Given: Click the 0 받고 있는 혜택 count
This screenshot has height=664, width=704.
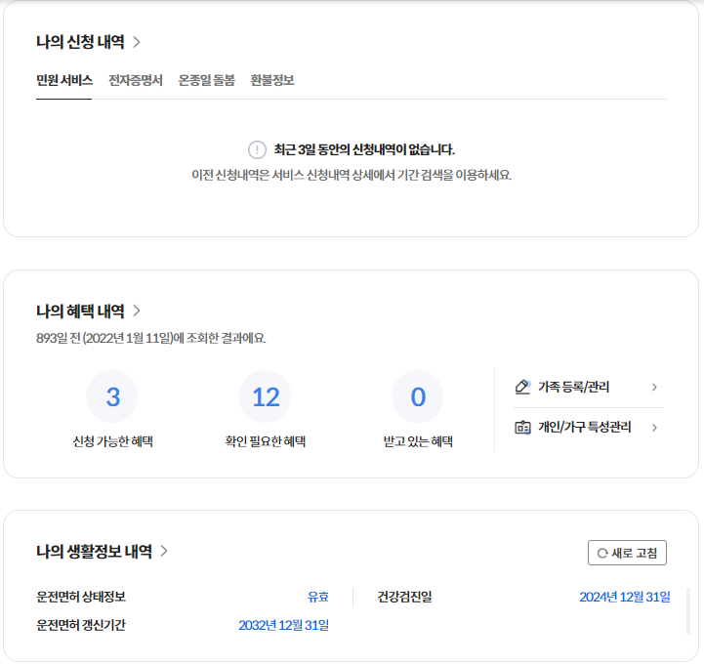Looking at the screenshot, I should click(x=418, y=396).
